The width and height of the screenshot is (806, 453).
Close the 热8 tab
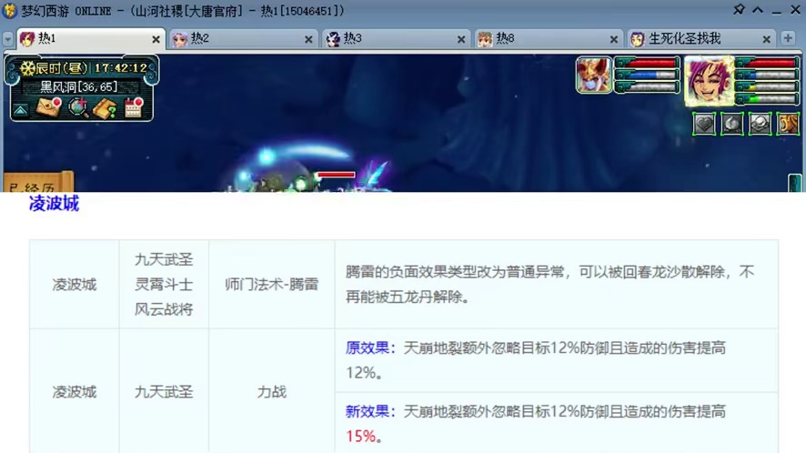point(614,40)
